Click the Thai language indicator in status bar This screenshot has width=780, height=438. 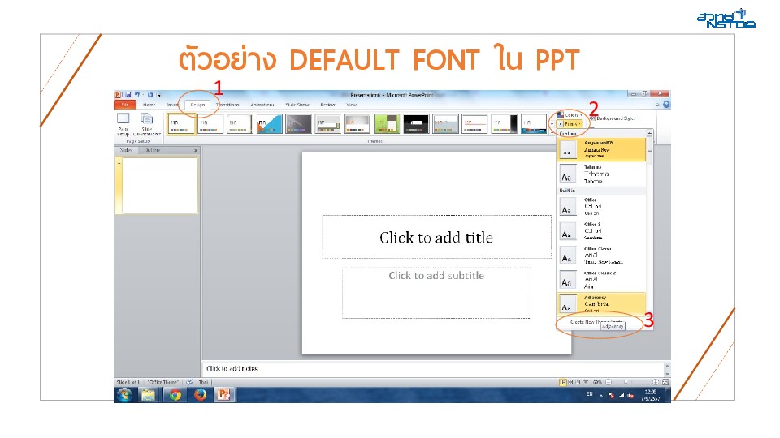203,382
